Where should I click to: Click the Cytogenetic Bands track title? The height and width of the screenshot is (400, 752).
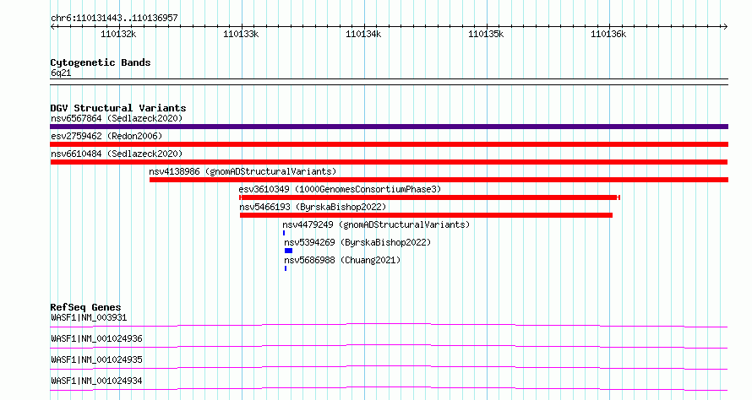pos(101,62)
